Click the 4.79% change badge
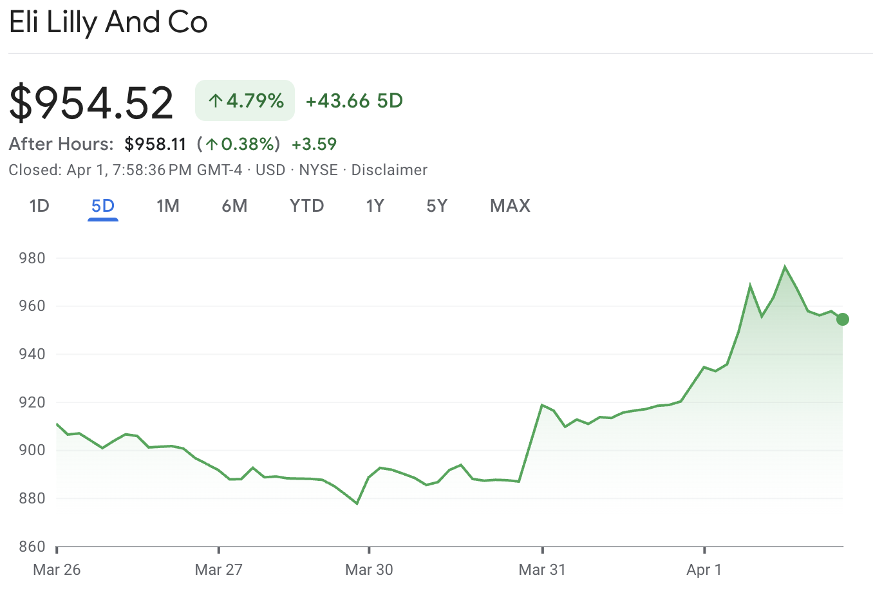Screen dimensions: 873x600 245,100
